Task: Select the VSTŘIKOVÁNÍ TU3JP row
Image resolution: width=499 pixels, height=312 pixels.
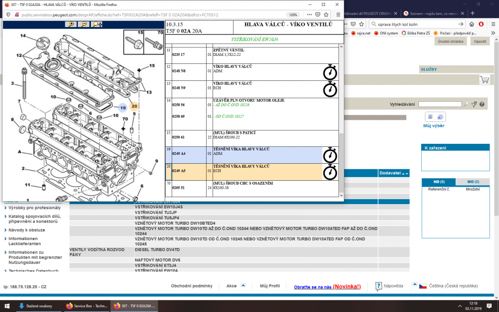Action: coord(240,212)
